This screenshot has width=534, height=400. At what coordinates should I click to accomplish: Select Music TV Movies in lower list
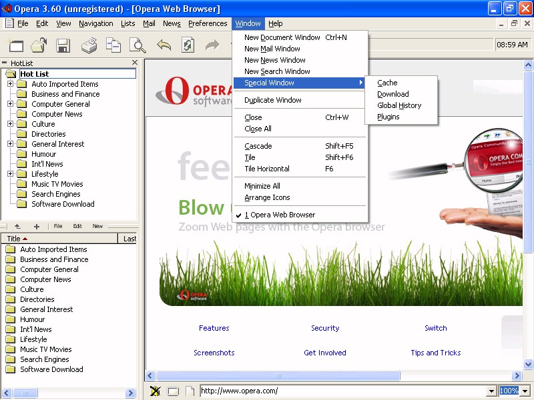(45, 349)
